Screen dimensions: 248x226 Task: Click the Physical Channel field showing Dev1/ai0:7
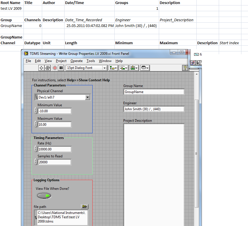(x=62, y=97)
